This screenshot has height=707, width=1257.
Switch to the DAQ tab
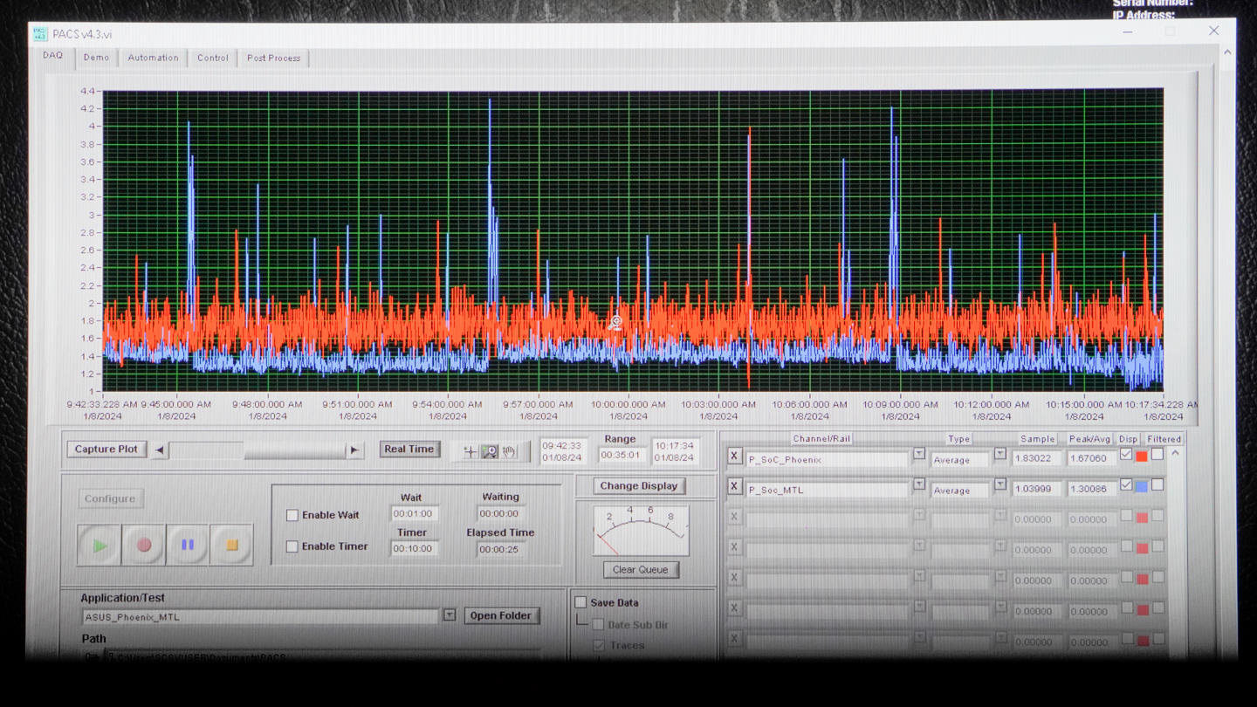pyautogui.click(x=53, y=56)
